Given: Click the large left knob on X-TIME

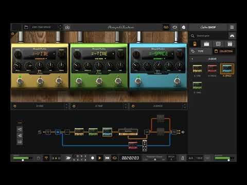Looking at the screenshot, I should [77, 54].
